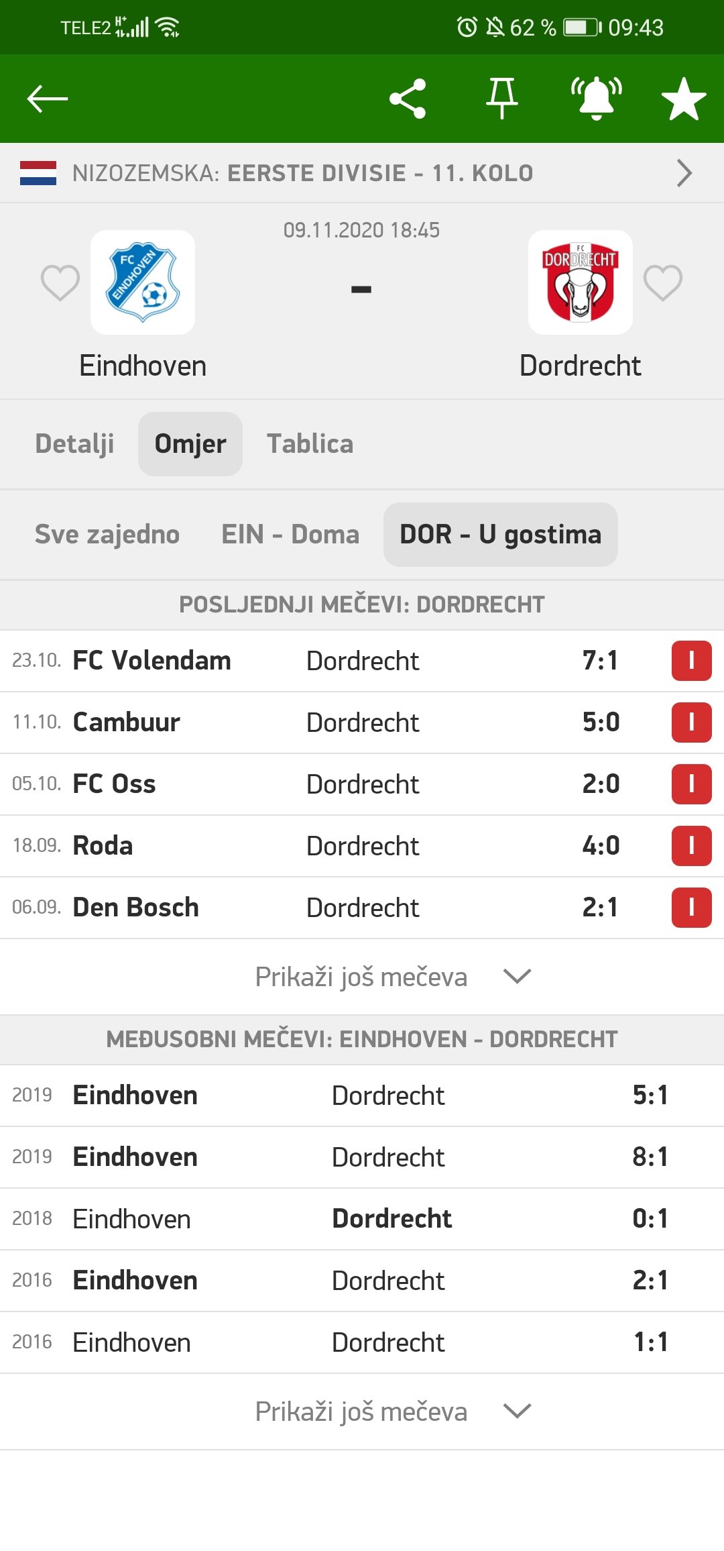This screenshot has width=724, height=1551.
Task: Favorite Eindhoven with the heart icon
Action: tap(60, 282)
